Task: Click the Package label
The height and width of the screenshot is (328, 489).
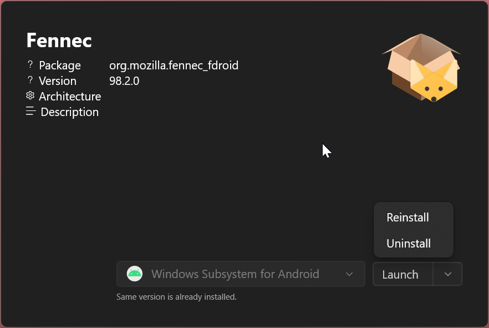Action: pos(60,65)
